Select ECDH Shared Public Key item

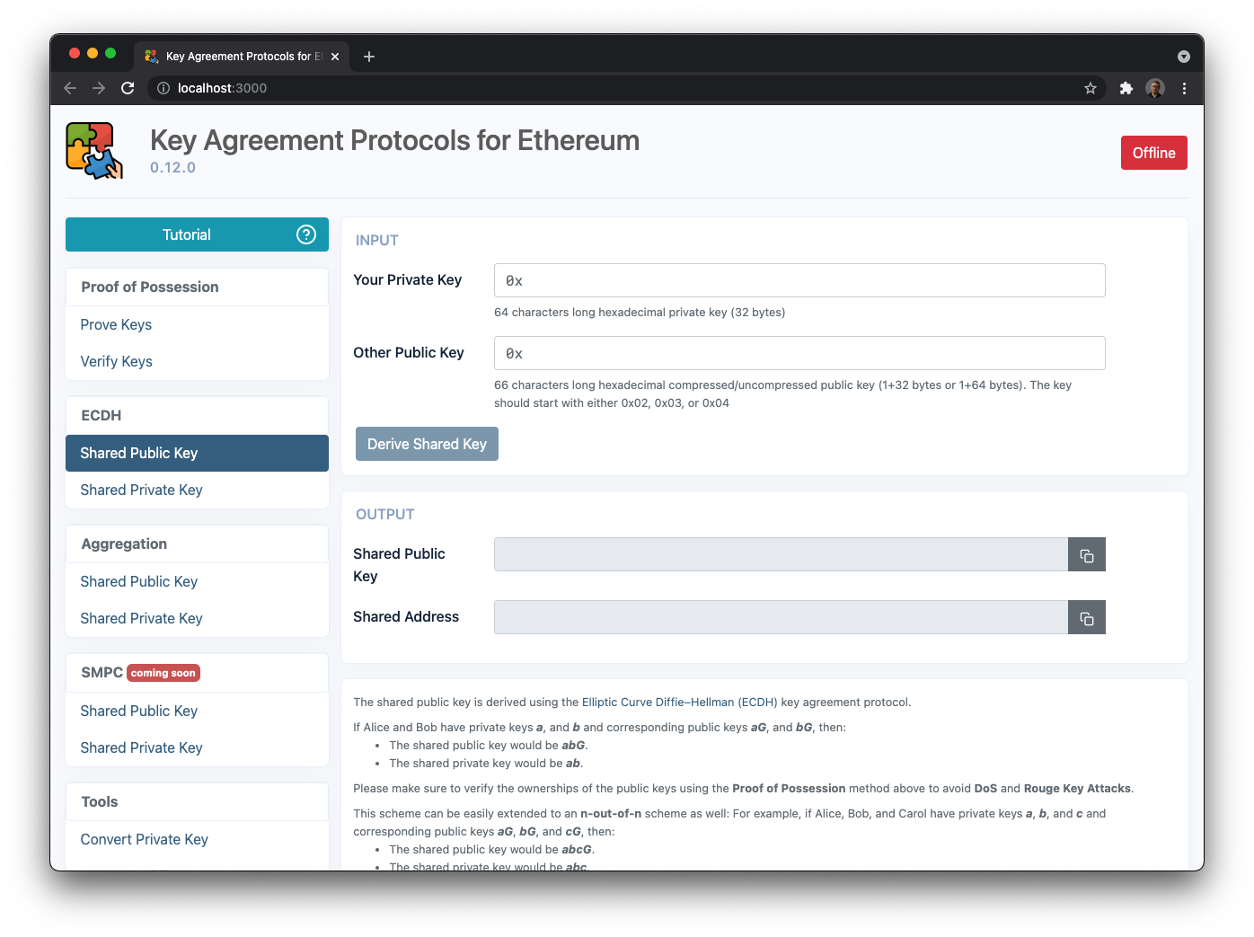pos(197,453)
